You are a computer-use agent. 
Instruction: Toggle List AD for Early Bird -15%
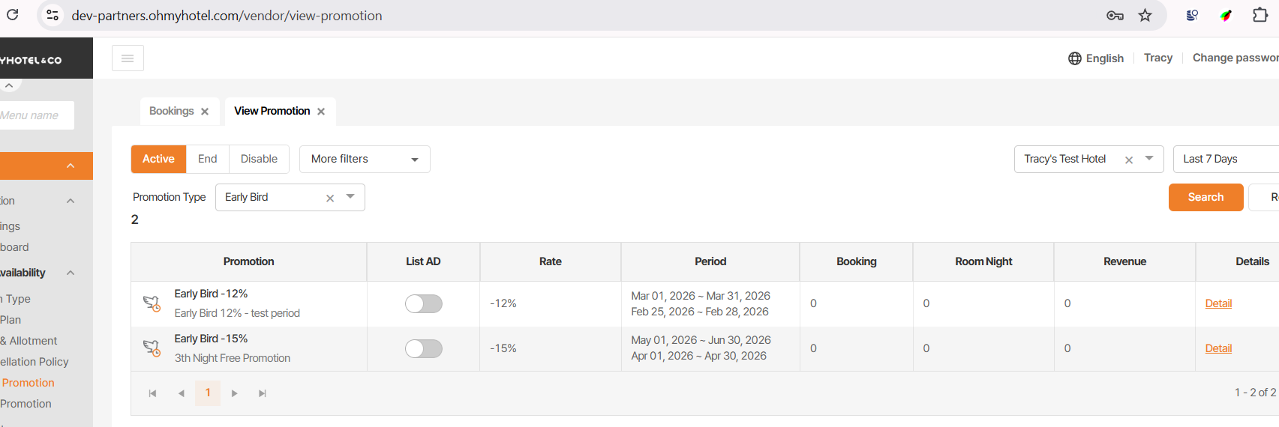424,348
